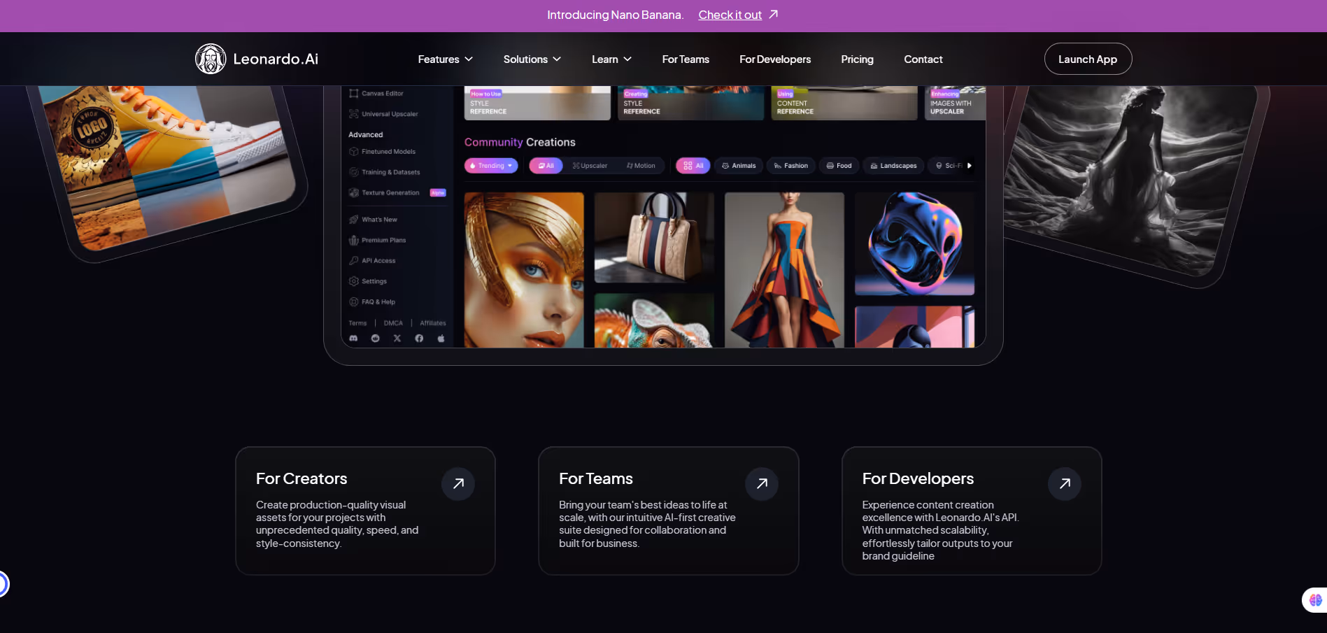Open the colorful dress model image
This screenshot has height=633, width=1327.
pyautogui.click(x=784, y=270)
